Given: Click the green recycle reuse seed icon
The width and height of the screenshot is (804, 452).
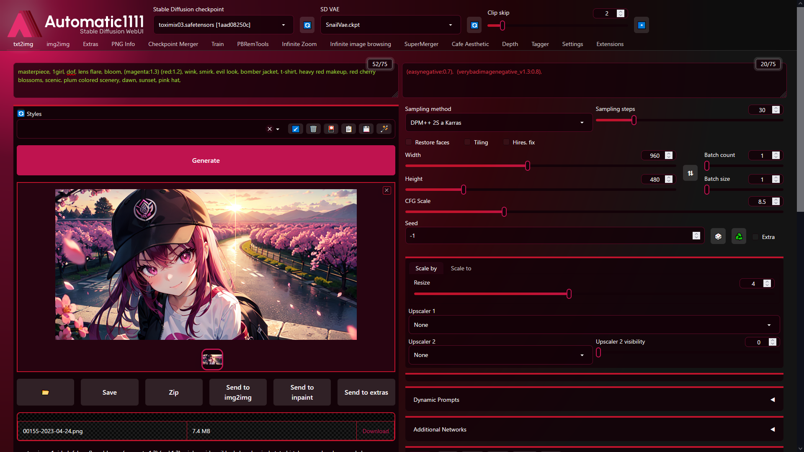Looking at the screenshot, I should [739, 236].
